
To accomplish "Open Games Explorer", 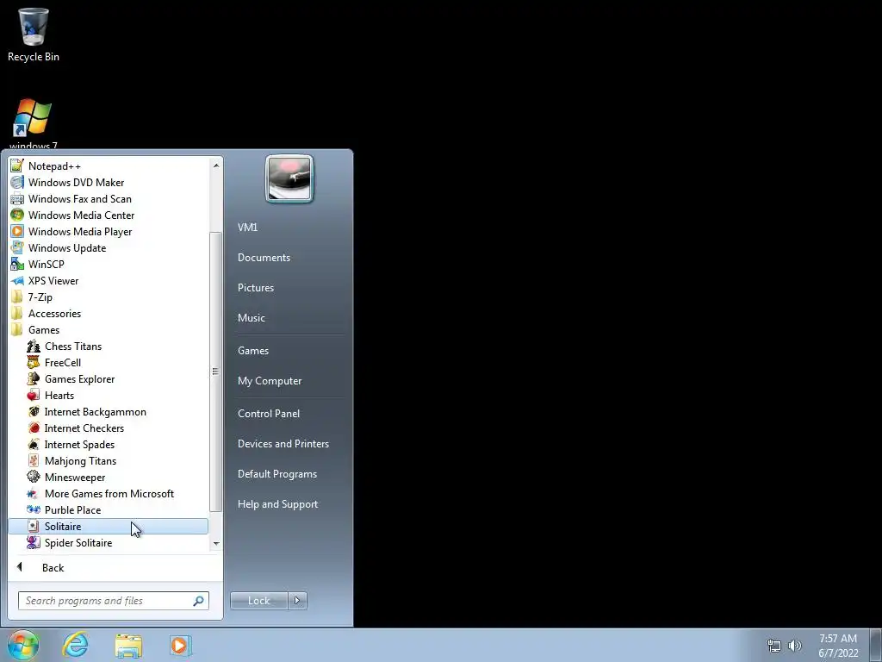I will pyautogui.click(x=108, y=379).
